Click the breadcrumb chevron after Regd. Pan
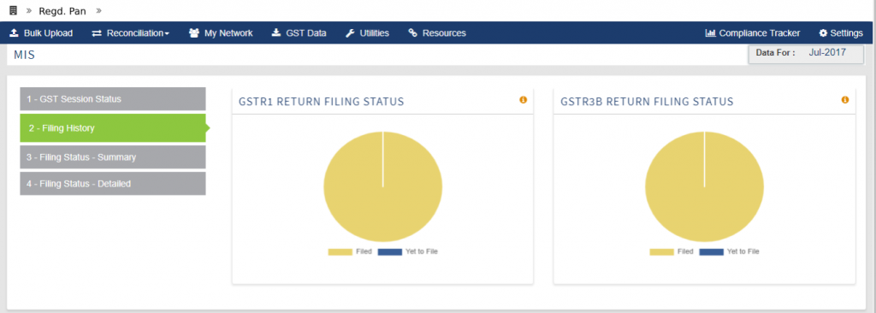Viewport: 876px width, 313px height. [x=99, y=10]
